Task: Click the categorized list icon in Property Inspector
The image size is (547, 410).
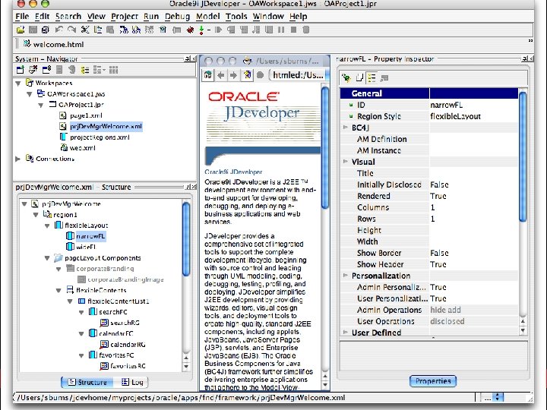Action: [x=372, y=77]
